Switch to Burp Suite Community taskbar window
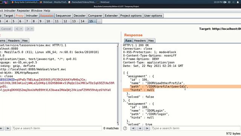 coord(25,2)
